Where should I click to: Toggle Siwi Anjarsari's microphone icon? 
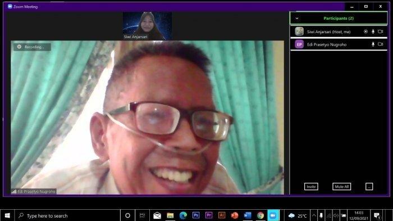[373, 31]
